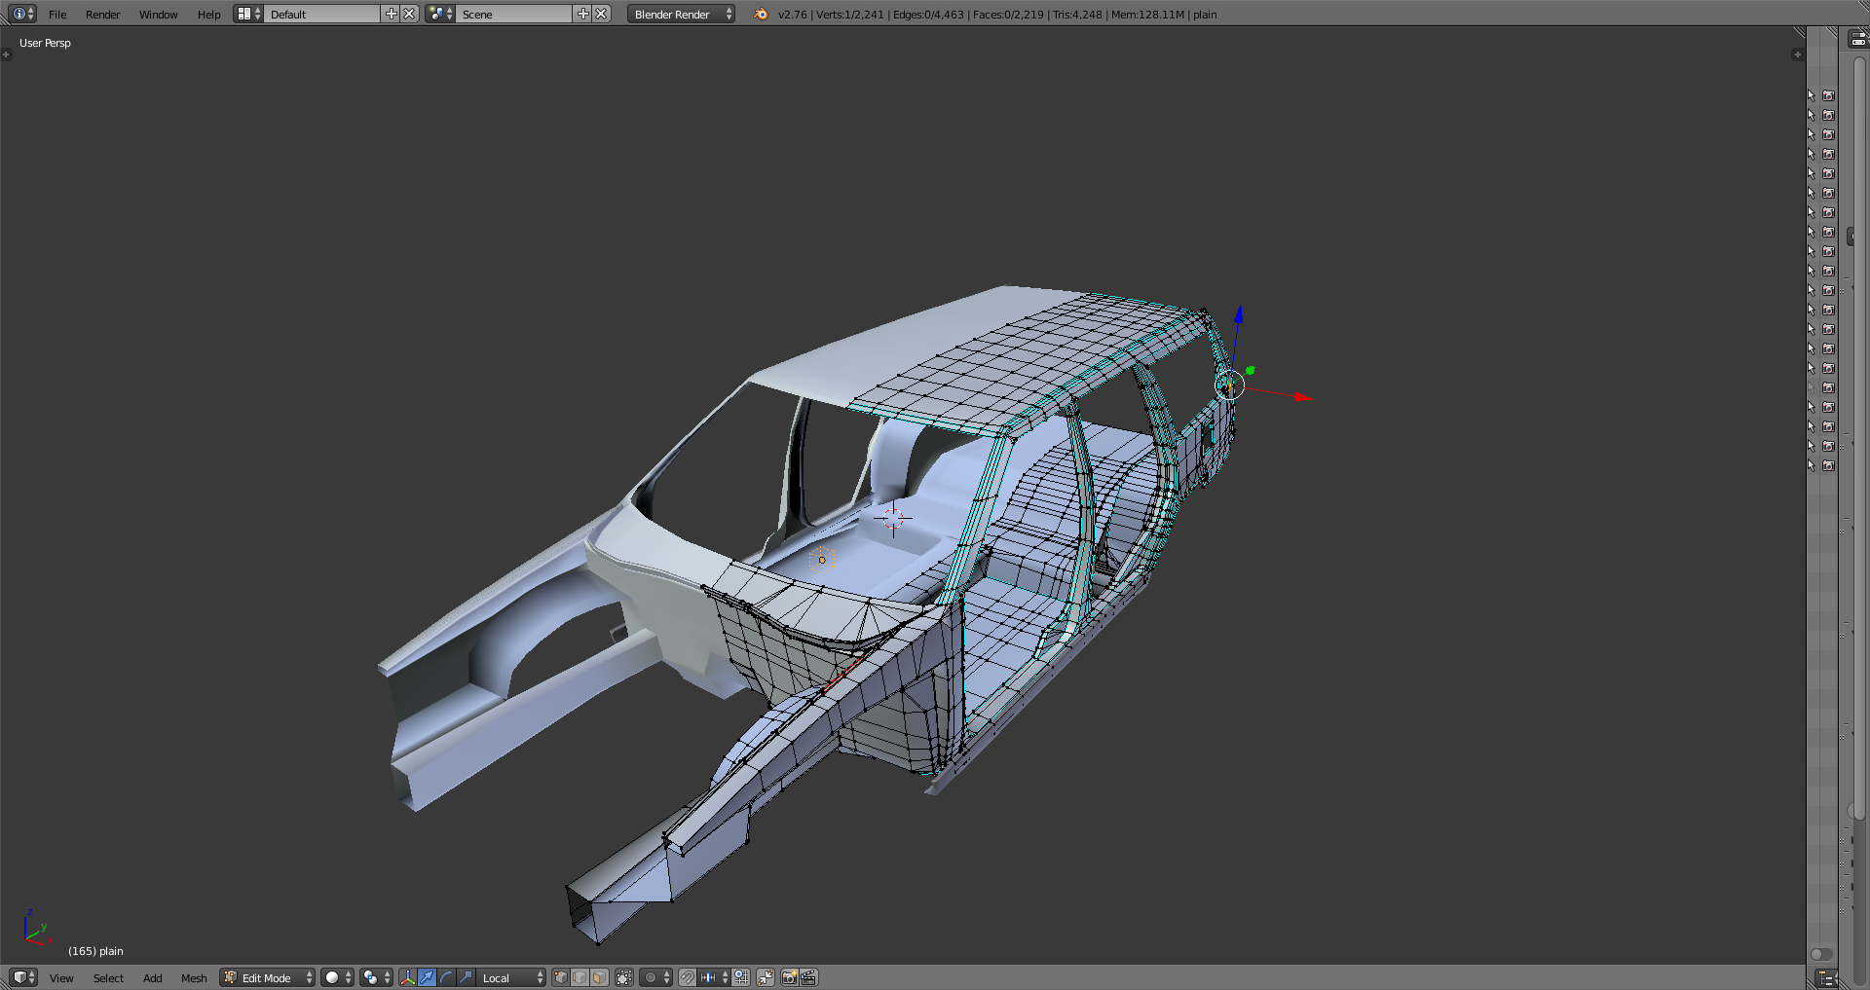The width and height of the screenshot is (1870, 990).
Task: Switch to edge select mode
Action: [580, 977]
